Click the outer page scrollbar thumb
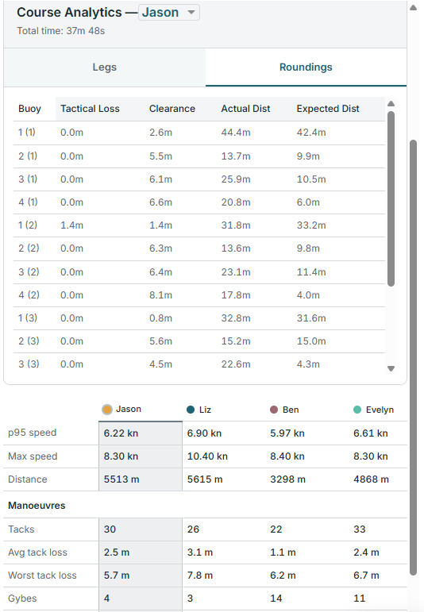The image size is (424, 612). coord(414,357)
